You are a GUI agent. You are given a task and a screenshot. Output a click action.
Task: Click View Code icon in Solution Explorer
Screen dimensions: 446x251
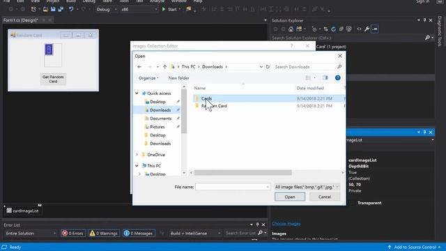360,29
